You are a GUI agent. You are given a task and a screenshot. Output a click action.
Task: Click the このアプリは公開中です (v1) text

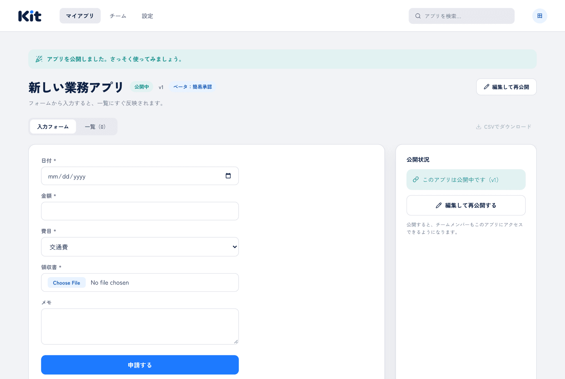pos(461,180)
